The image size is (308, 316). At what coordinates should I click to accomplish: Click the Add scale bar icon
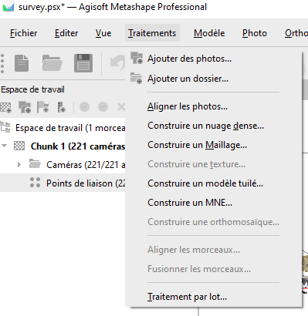[61, 107]
